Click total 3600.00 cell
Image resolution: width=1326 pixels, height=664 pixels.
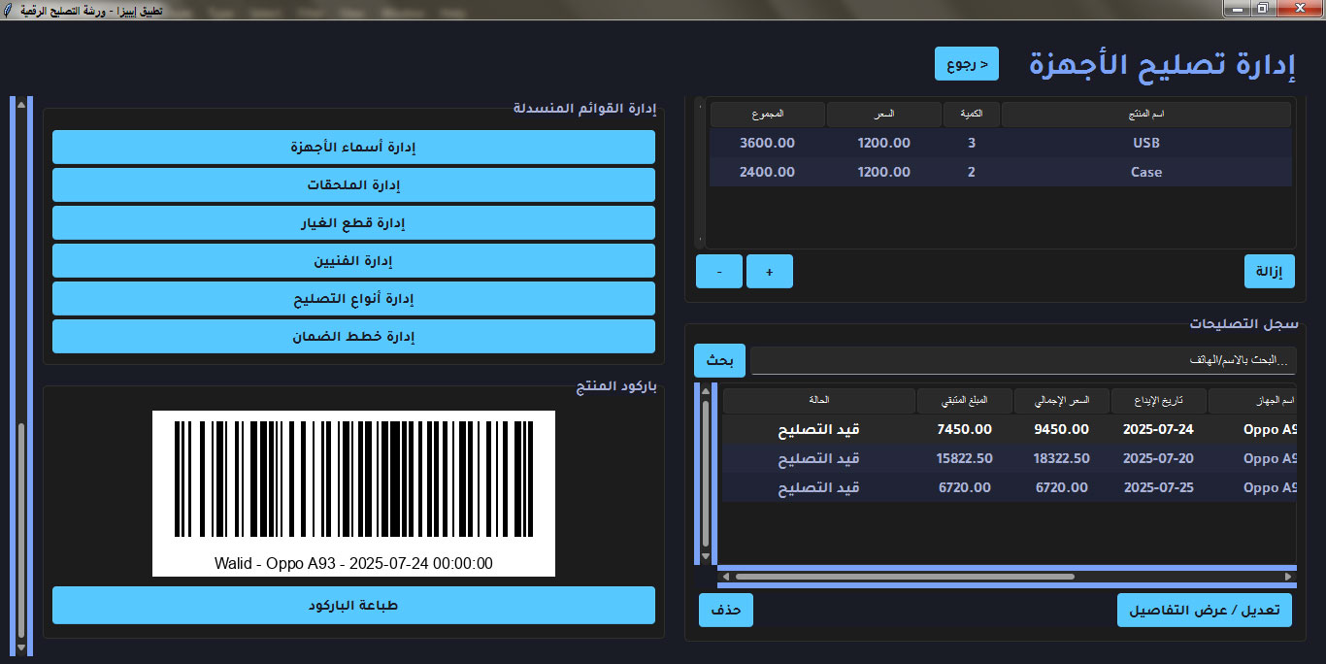(x=767, y=143)
